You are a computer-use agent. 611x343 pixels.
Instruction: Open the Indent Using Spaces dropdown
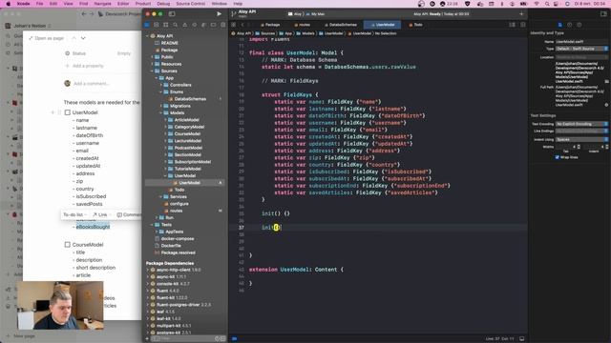(581, 139)
